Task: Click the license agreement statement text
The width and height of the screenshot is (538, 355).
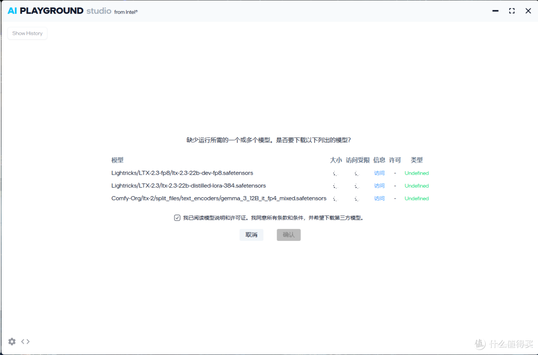Action: click(x=273, y=218)
